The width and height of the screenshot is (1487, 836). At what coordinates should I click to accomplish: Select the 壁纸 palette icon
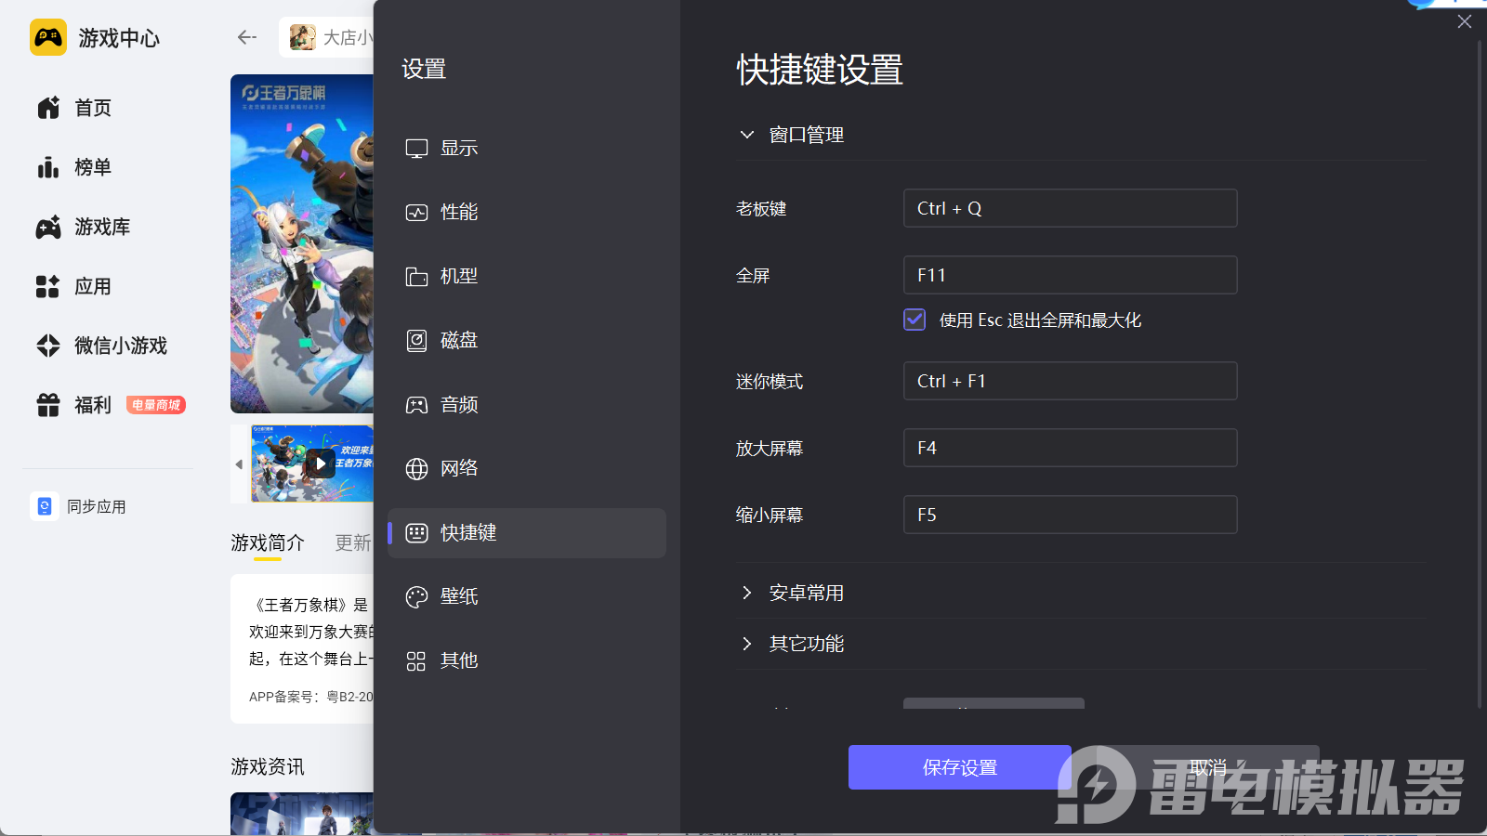416,597
